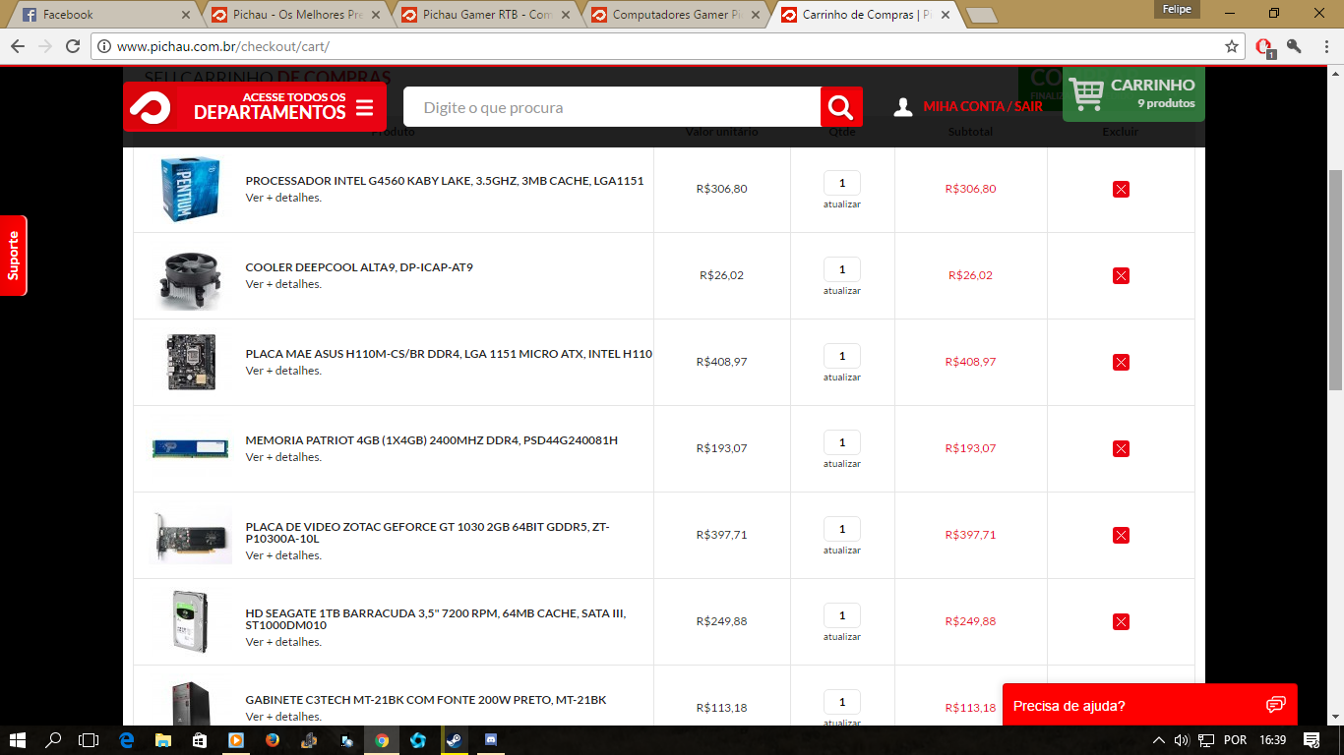Viewport: 1344px width, 755px height.
Task: Go back with the browser back arrow
Action: 18,46
